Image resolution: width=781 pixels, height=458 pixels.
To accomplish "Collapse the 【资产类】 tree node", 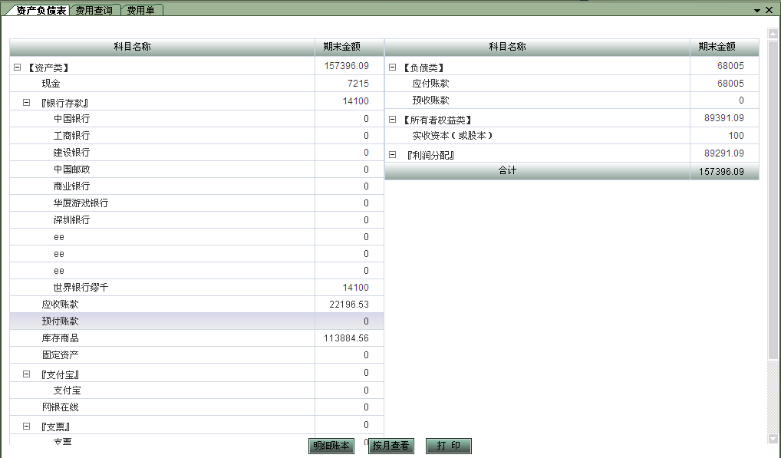I will coord(17,68).
